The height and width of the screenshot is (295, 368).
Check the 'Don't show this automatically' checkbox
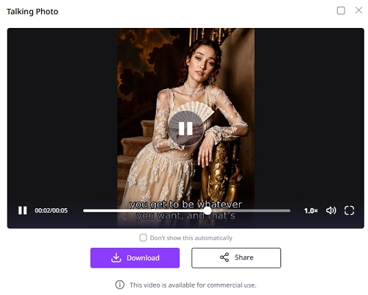pos(143,238)
